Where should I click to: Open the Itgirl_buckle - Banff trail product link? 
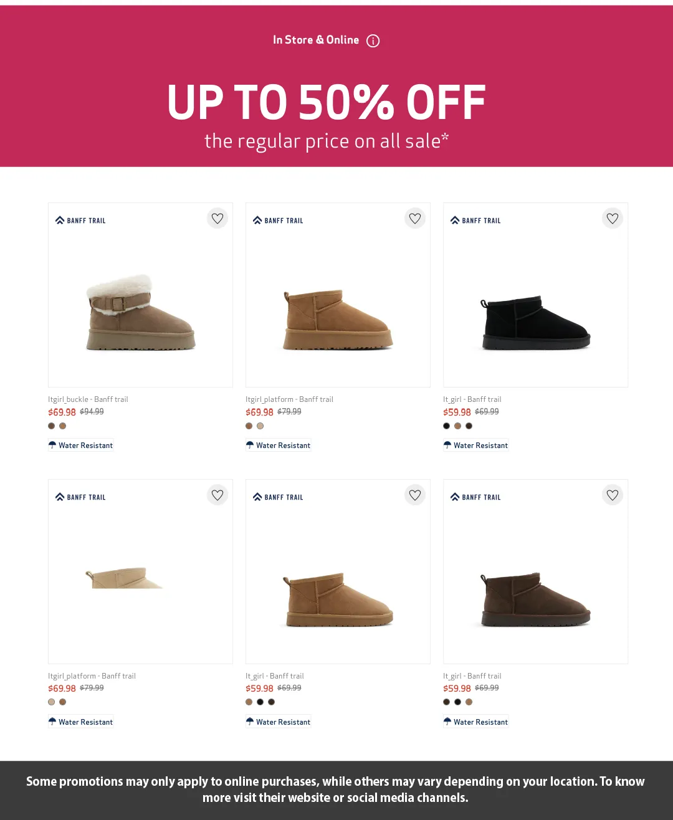pos(88,399)
